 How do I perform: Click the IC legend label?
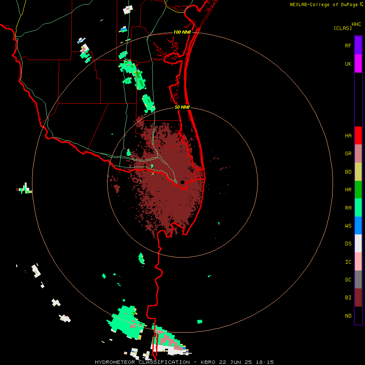pos(348,262)
